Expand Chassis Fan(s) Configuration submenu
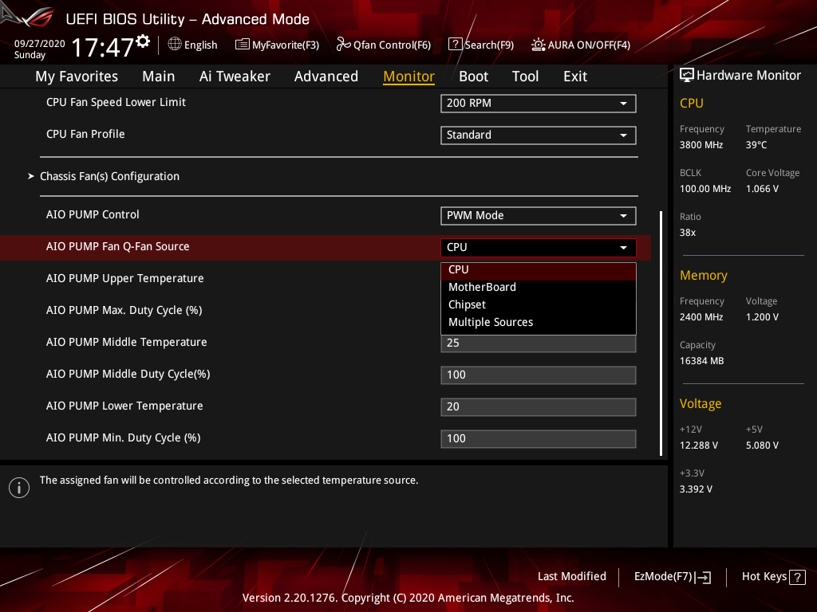This screenshot has height=612, width=817. (x=109, y=176)
